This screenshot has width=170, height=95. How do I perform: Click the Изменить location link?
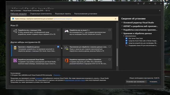click(x=57, y=75)
